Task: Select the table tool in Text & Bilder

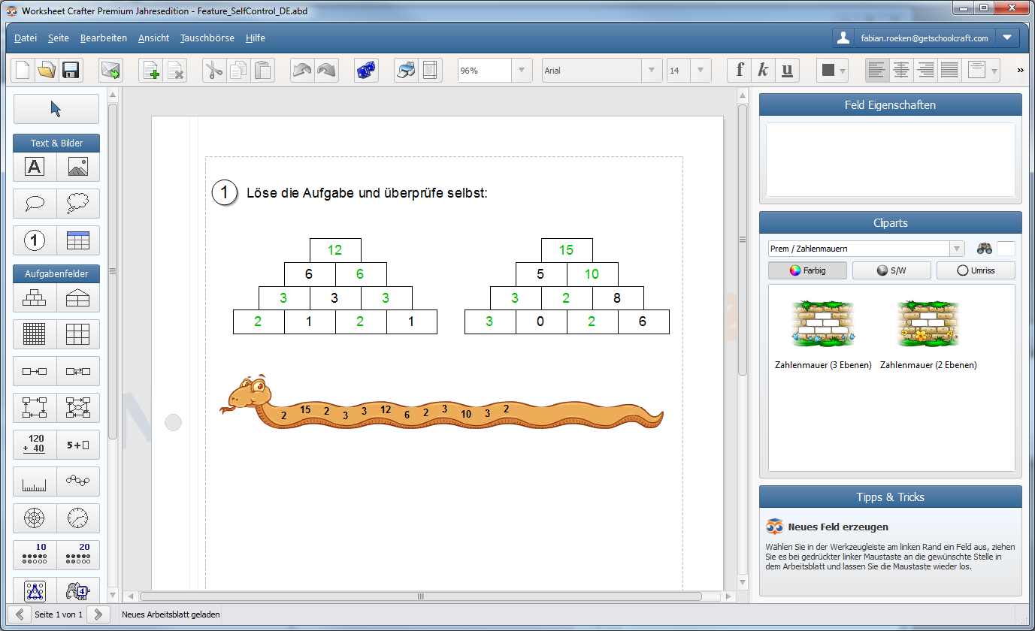Action: [77, 240]
